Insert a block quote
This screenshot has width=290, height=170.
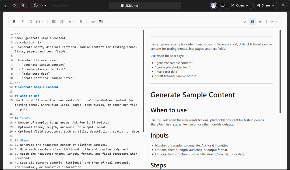click(81, 22)
